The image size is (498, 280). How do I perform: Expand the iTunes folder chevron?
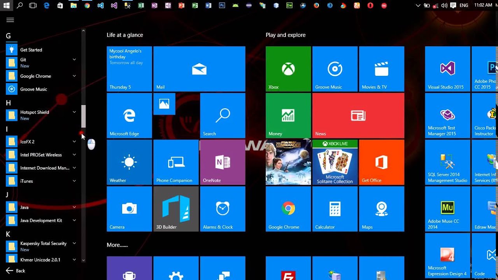74,181
